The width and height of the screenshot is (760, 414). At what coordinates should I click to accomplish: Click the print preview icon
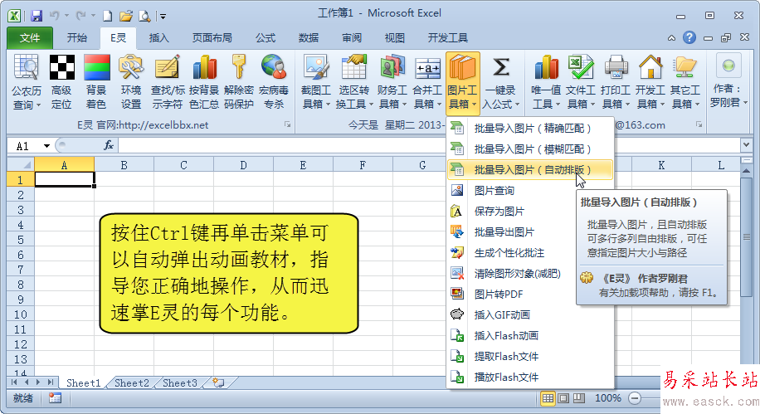click(x=144, y=16)
